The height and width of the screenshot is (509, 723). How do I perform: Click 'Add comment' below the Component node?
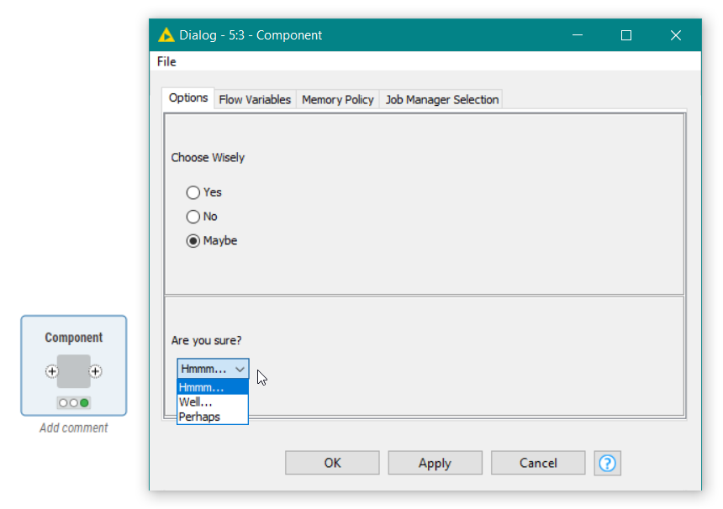click(73, 428)
